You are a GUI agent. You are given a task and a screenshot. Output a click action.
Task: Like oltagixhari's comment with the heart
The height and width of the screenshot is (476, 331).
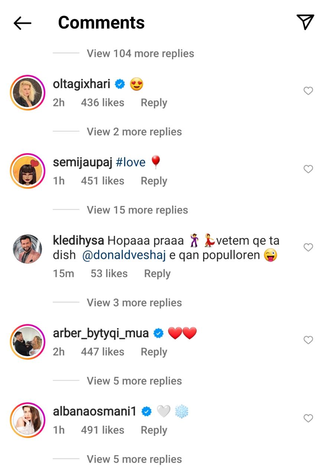tap(308, 91)
